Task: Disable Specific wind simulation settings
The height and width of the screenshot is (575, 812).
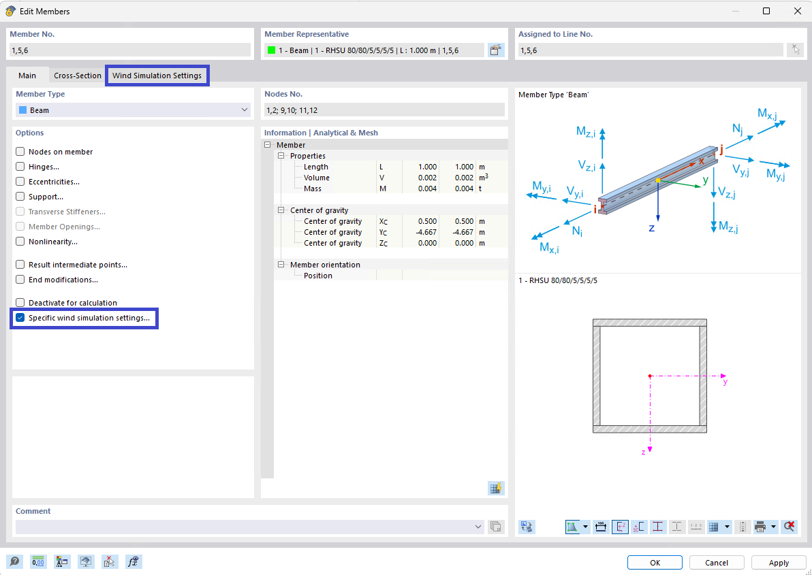Action: [19, 318]
